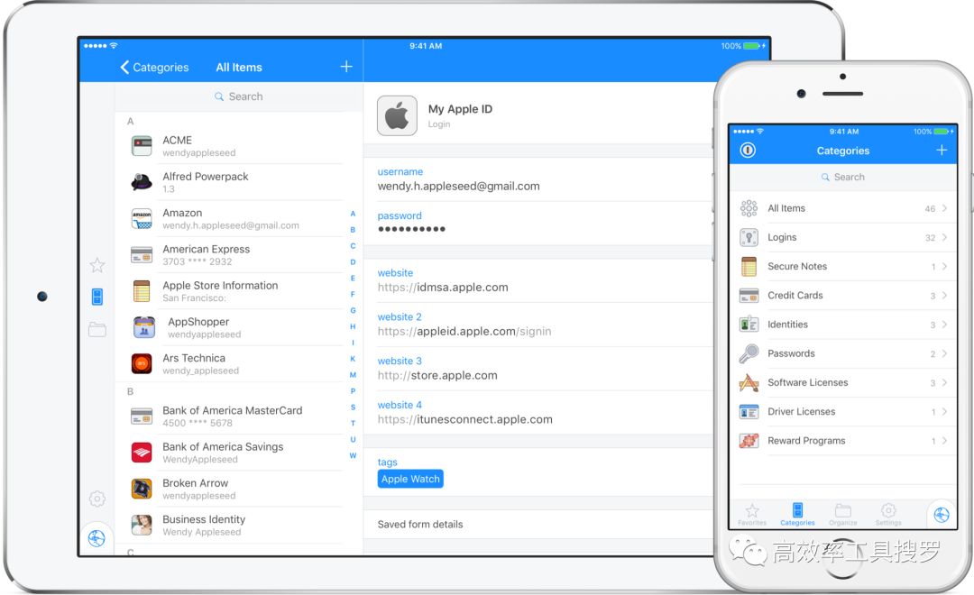Add new item with iPad plus icon

(346, 67)
